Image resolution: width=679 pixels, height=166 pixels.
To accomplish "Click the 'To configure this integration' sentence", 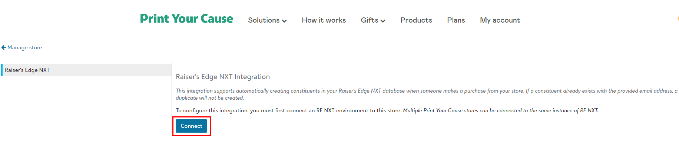I will pos(288,110).
